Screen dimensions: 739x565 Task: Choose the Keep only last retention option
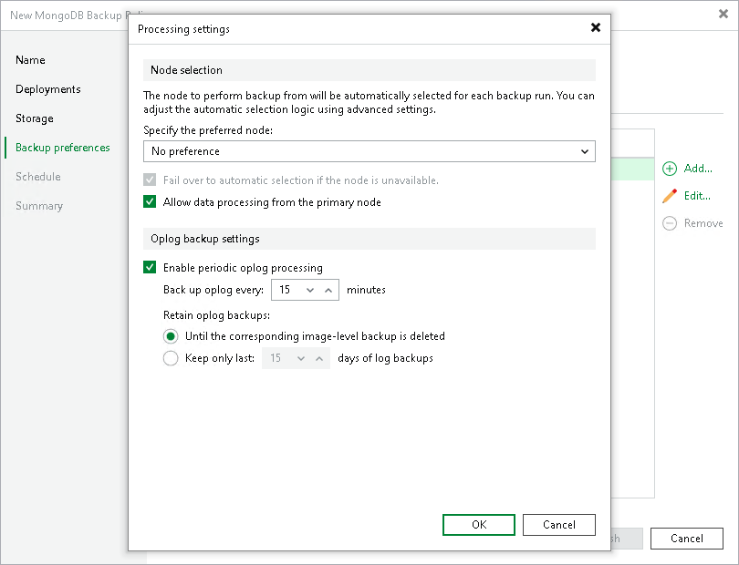pos(171,358)
